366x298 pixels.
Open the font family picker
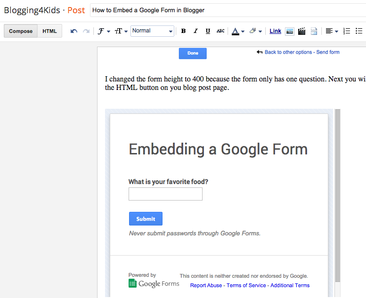(x=101, y=31)
